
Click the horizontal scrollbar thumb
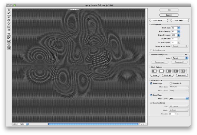tap(93, 124)
